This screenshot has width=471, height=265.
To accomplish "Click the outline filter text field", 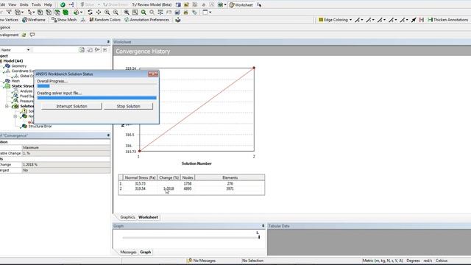I will point(55,50).
